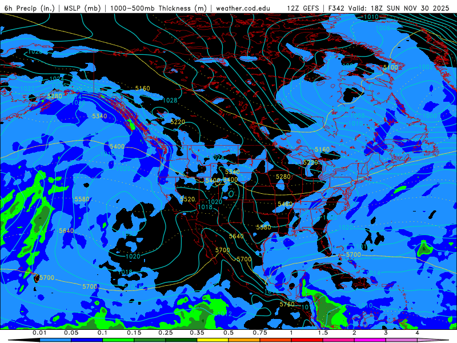The width and height of the screenshot is (457, 343).
Task: Click the '2' legend tick value
Action: pyautogui.click(x=354, y=333)
